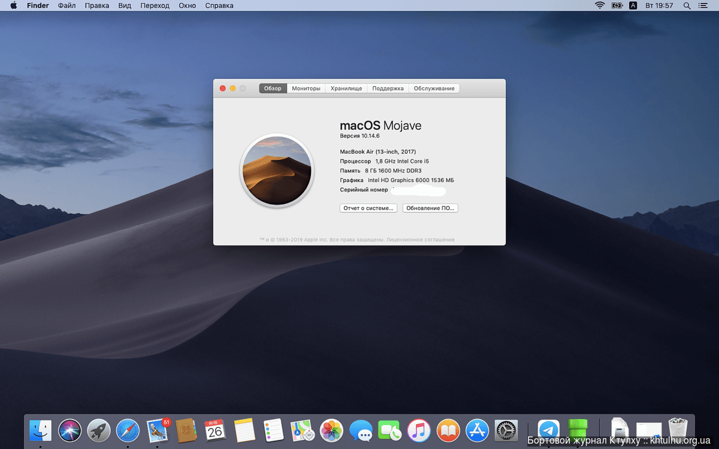This screenshot has width=719, height=449.
Task: Open the Finder menu
Action: click(38, 5)
